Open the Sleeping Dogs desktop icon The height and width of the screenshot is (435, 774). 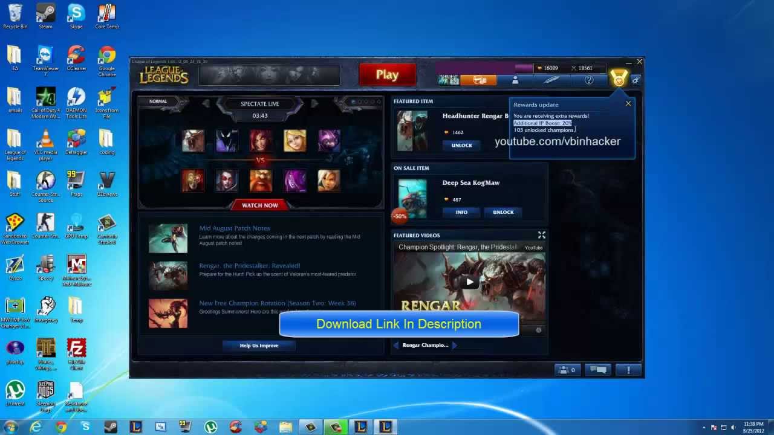pyautogui.click(x=45, y=396)
